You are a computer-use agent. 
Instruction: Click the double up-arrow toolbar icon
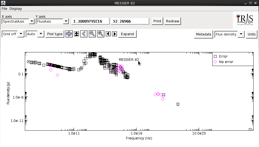pos(76,34)
